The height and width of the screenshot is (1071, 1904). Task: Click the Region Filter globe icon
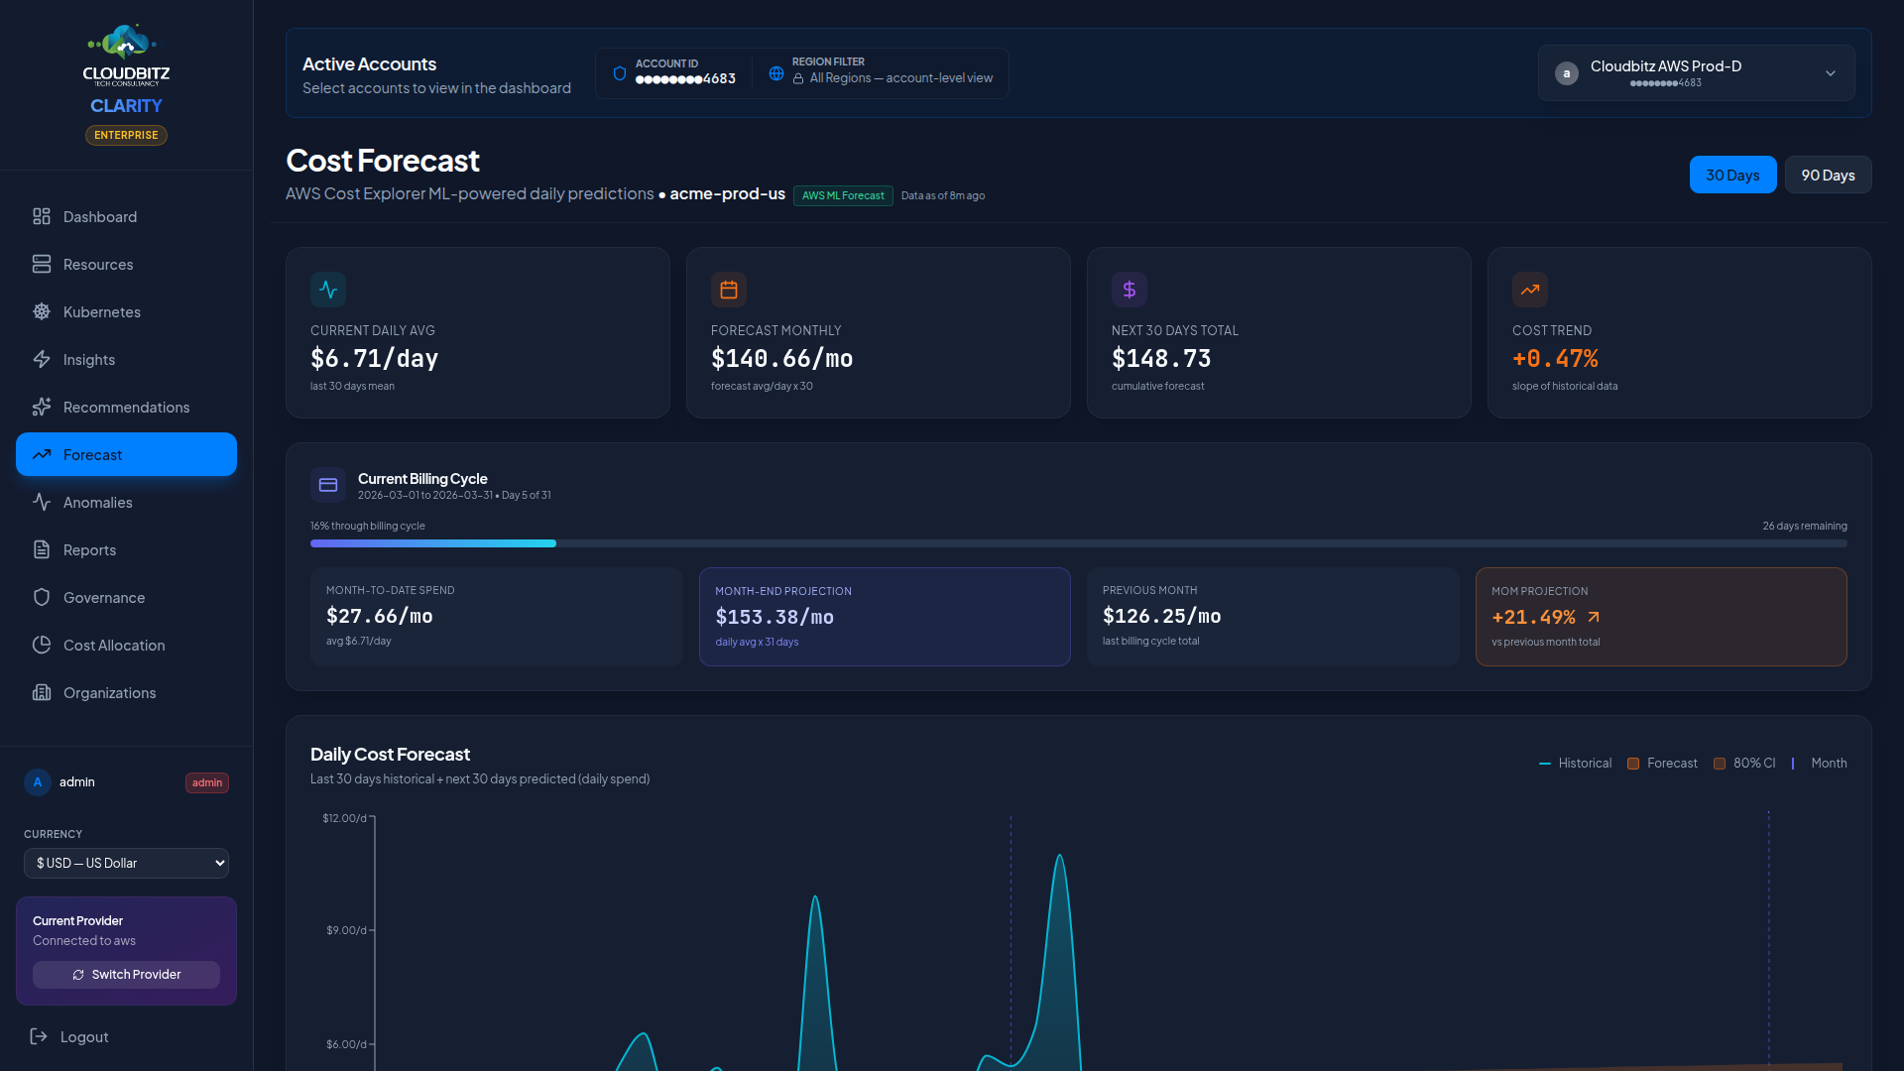tap(776, 73)
